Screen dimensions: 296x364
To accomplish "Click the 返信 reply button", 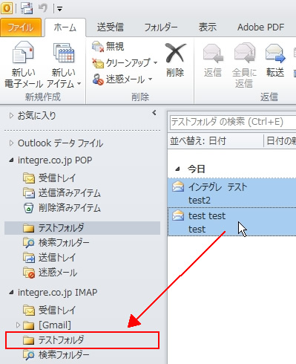I will (x=213, y=60).
